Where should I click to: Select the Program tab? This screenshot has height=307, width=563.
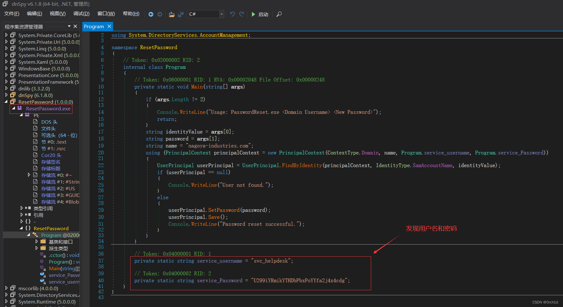click(x=94, y=27)
